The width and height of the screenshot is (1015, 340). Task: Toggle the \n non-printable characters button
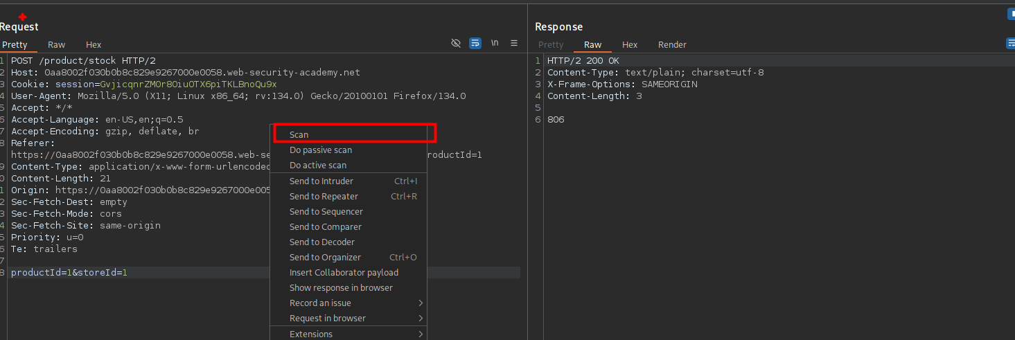coord(495,43)
